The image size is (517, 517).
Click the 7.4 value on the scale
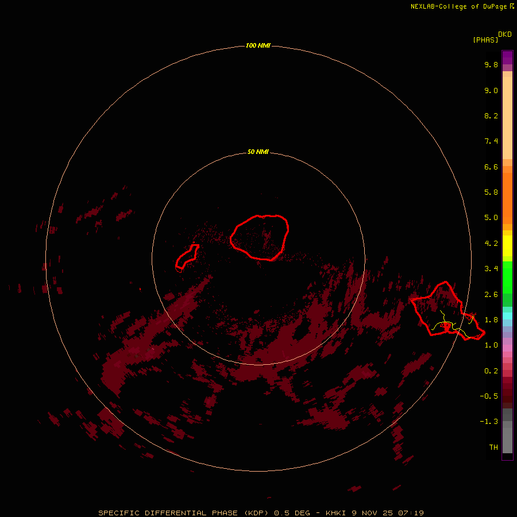coord(491,141)
